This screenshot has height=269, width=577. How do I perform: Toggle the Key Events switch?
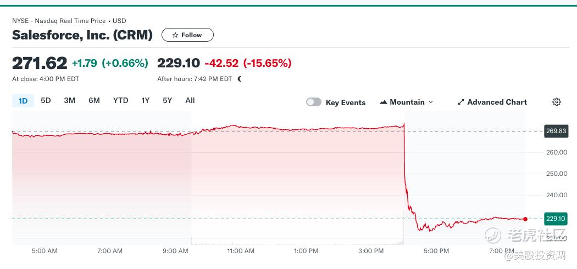coord(314,102)
